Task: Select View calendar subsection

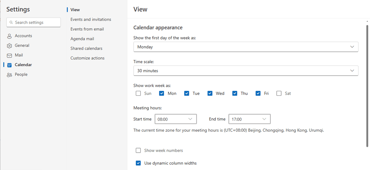Action: coord(75,10)
